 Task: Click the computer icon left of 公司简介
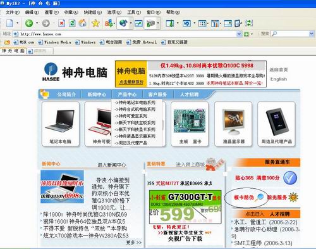tap(44, 94)
